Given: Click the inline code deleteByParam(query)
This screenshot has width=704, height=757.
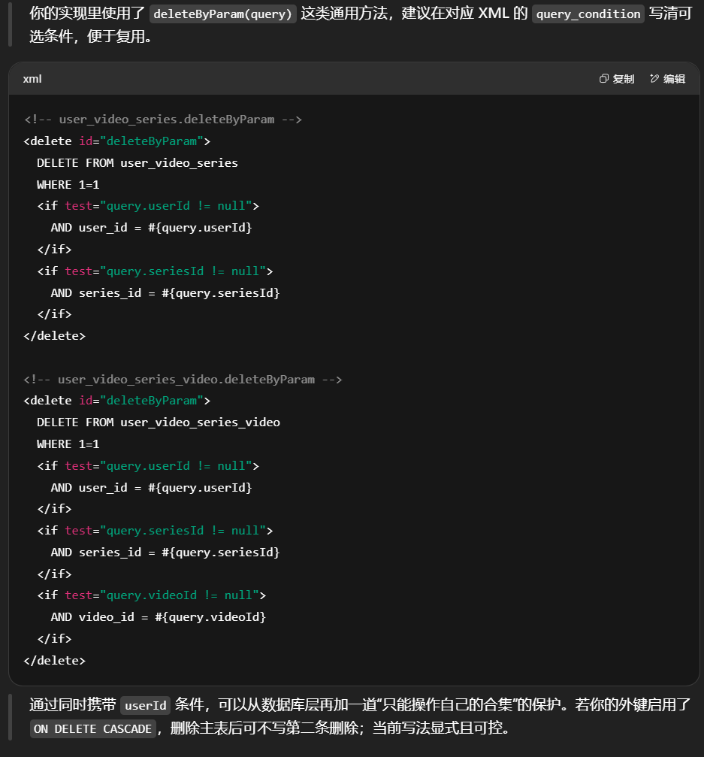Looking at the screenshot, I should [223, 14].
